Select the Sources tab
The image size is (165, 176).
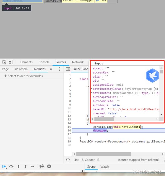point(61,62)
